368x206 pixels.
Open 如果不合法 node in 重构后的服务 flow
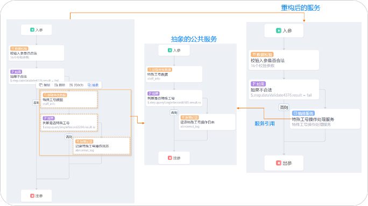pos(284,90)
